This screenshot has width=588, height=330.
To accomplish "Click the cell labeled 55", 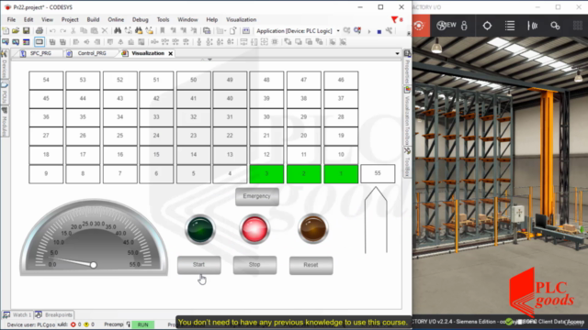I will 378,173.
